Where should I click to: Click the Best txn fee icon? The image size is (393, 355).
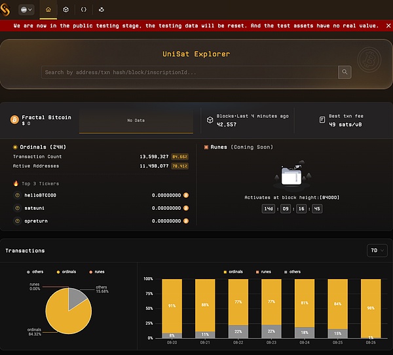322,120
